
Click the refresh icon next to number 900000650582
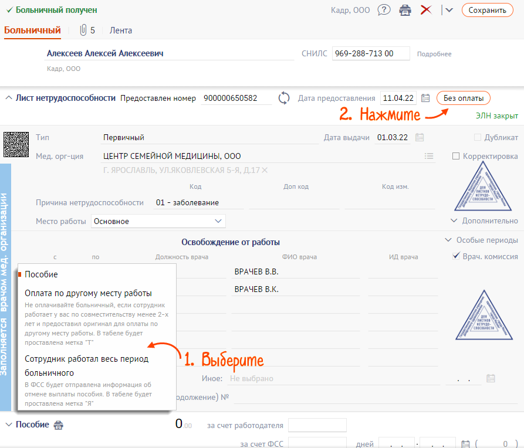click(284, 98)
